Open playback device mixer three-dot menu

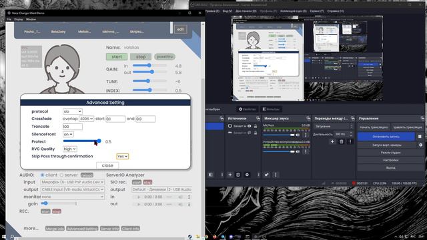tap(306, 151)
